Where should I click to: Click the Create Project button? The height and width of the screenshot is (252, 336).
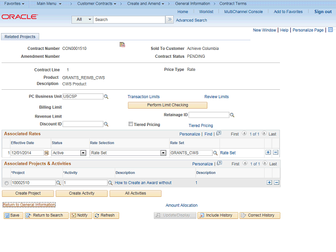[28, 193]
